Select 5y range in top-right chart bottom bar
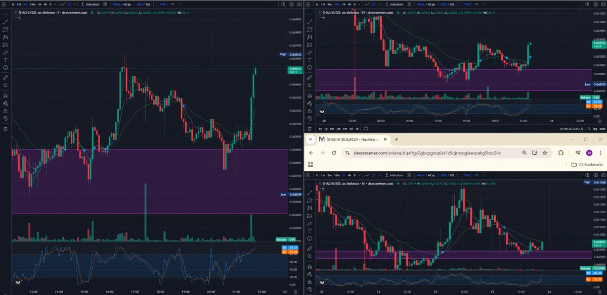This screenshot has height=295, width=607. click(320, 128)
